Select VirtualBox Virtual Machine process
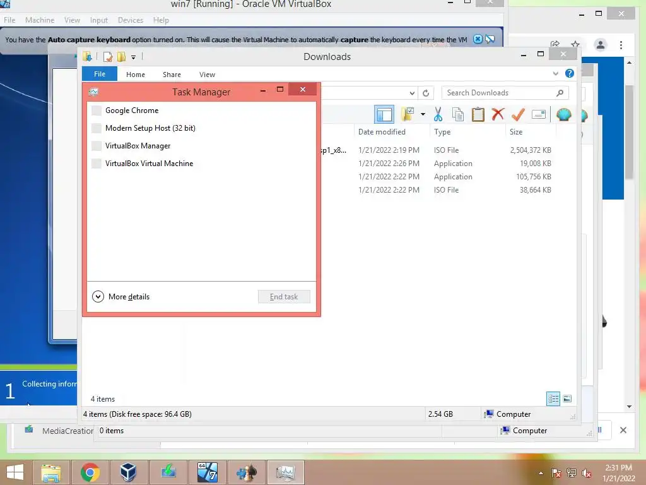Viewport: 646px width, 485px height. (201, 164)
